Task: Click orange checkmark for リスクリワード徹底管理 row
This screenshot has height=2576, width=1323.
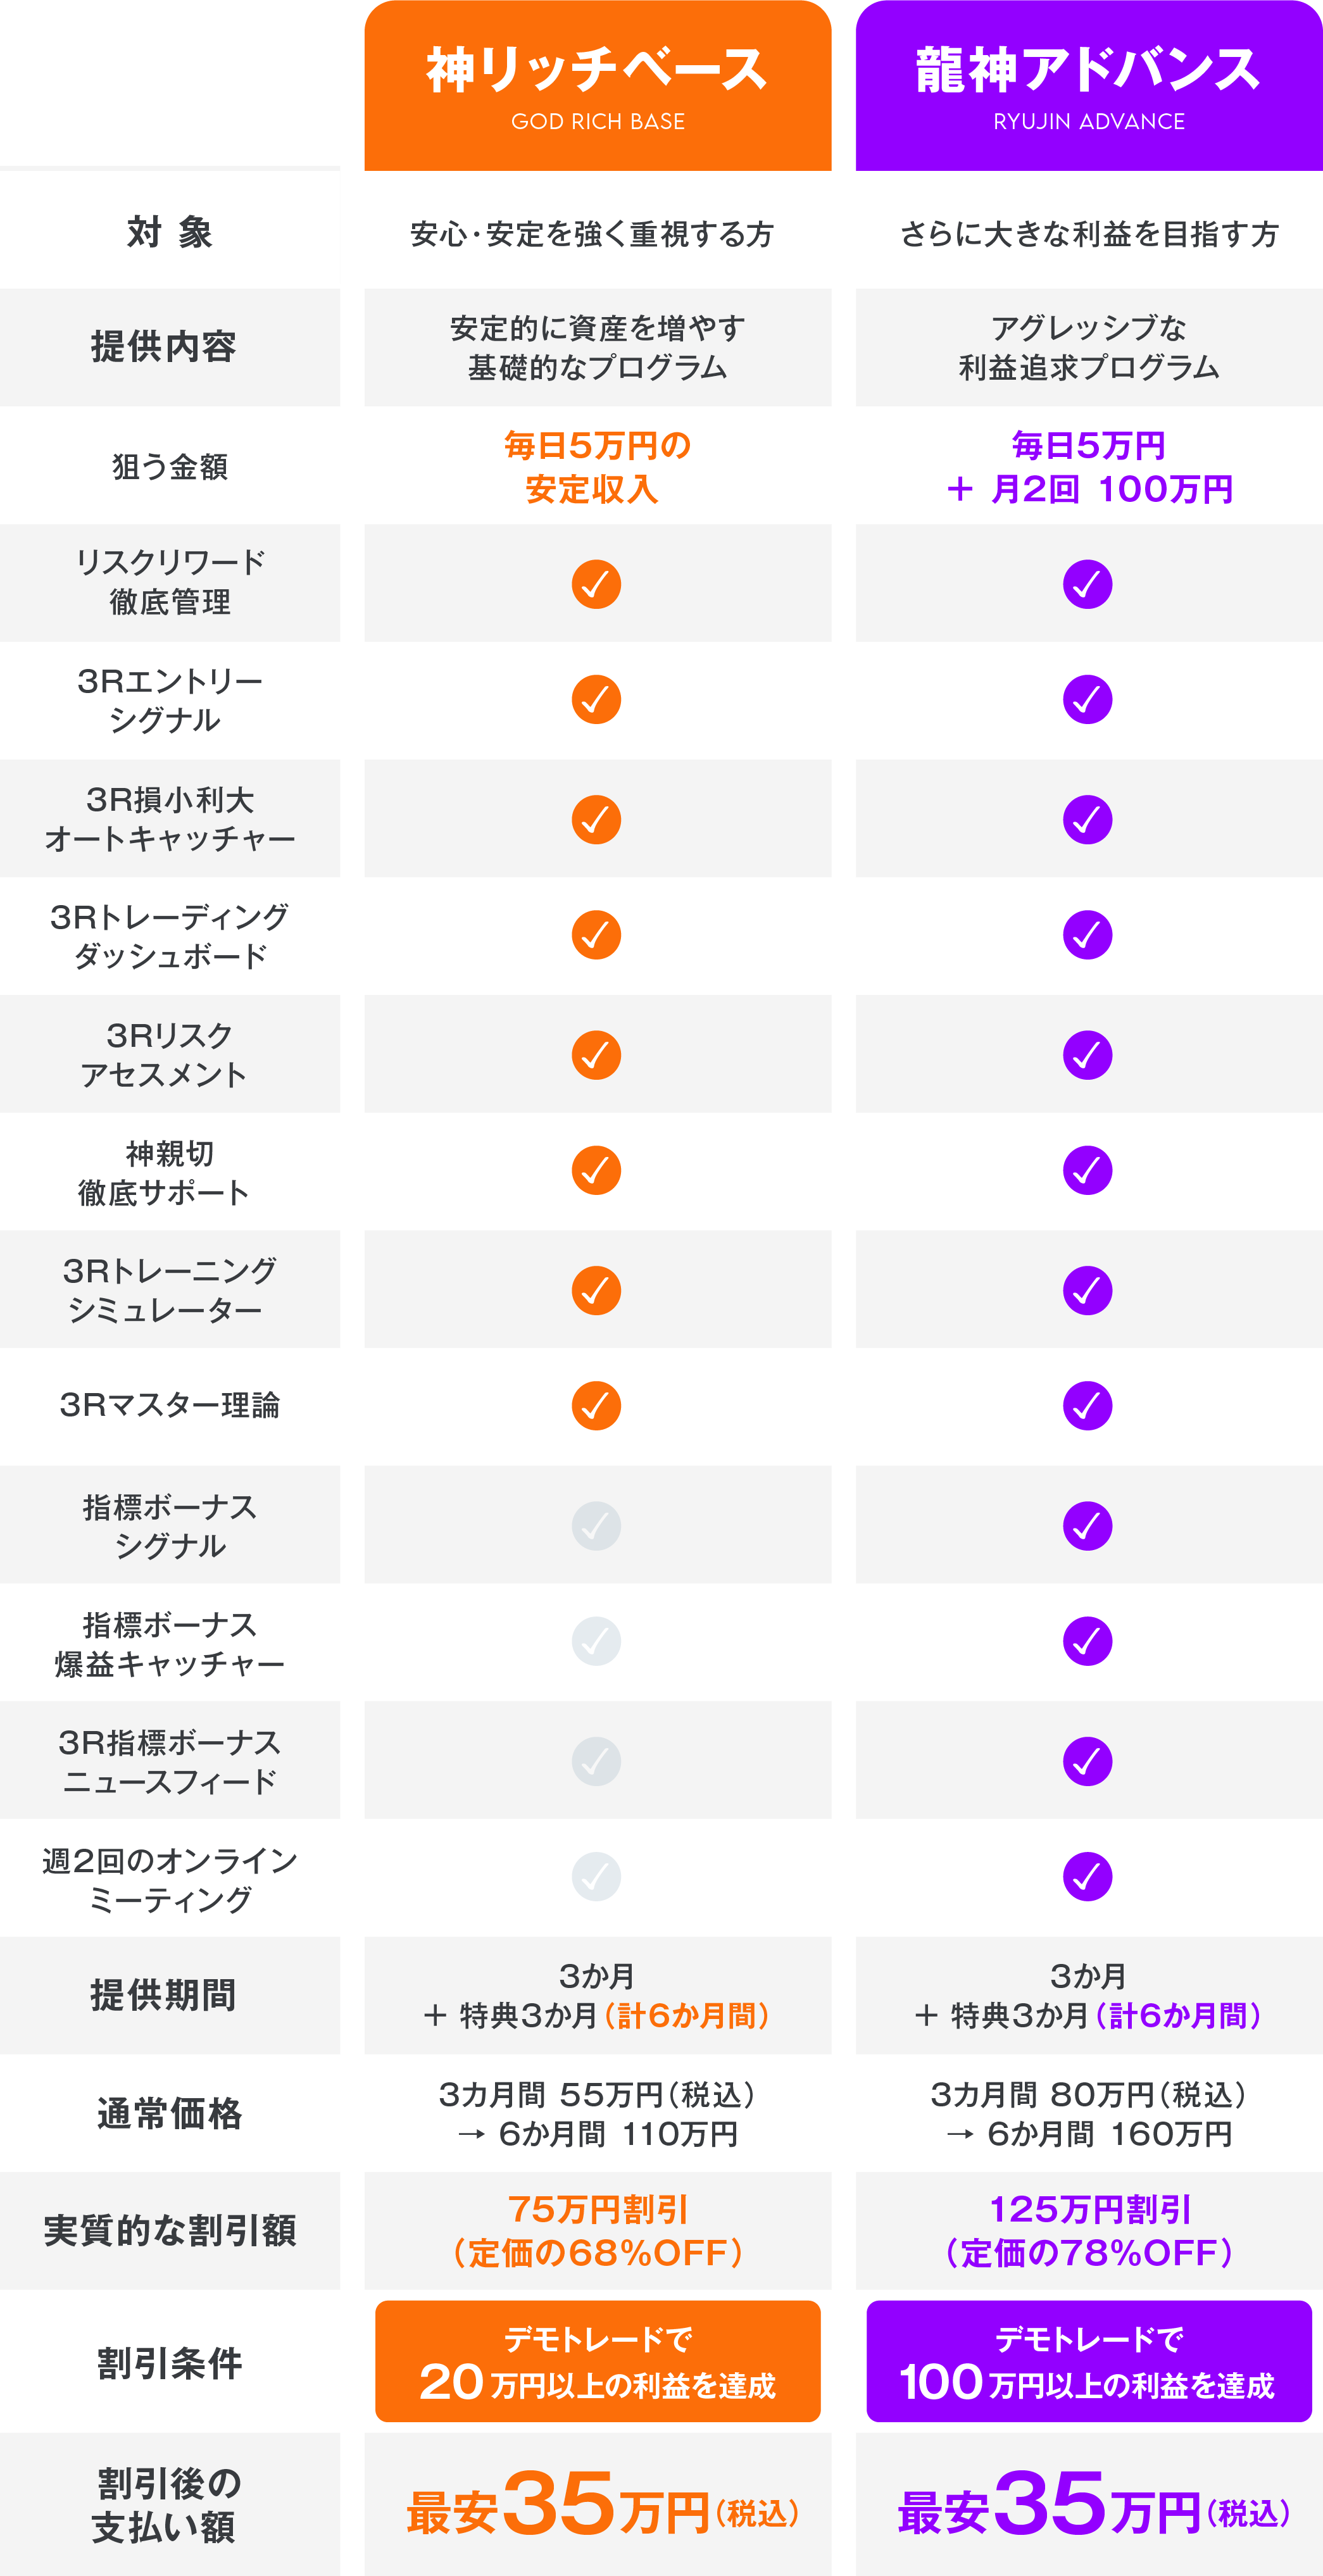Action: pos(596,584)
